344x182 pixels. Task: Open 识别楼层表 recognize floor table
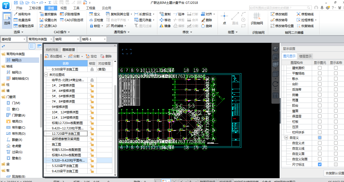coord(70,14)
